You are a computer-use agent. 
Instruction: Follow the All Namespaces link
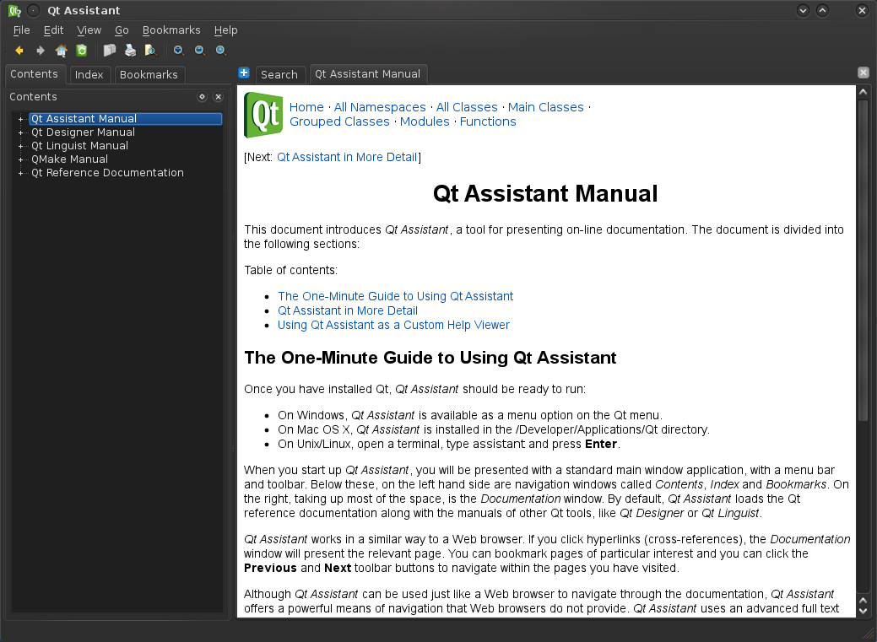click(x=380, y=107)
